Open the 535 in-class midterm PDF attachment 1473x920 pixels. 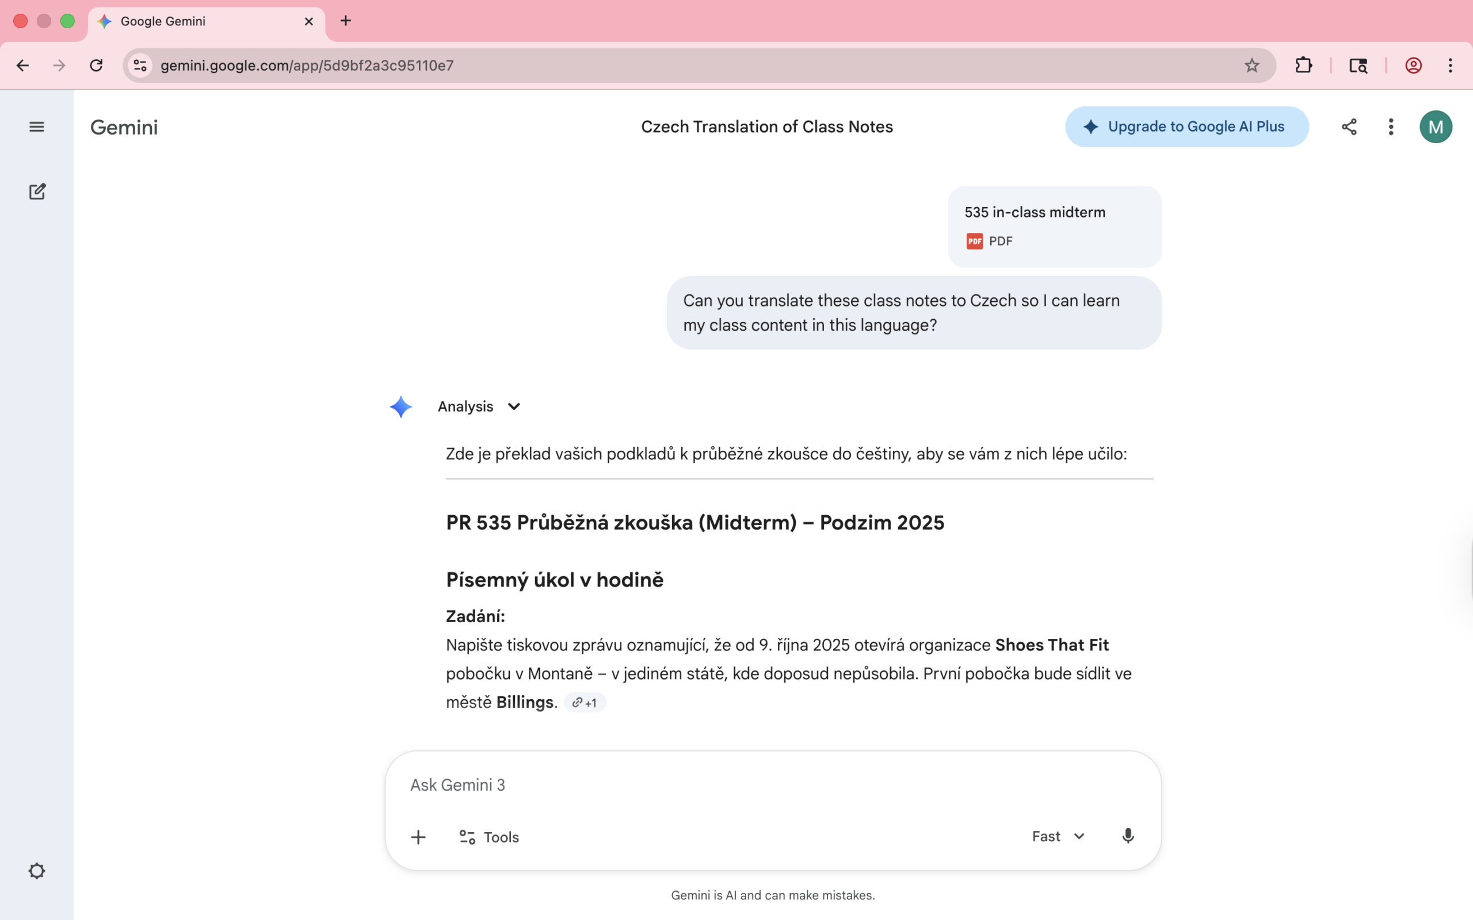pyautogui.click(x=1054, y=227)
